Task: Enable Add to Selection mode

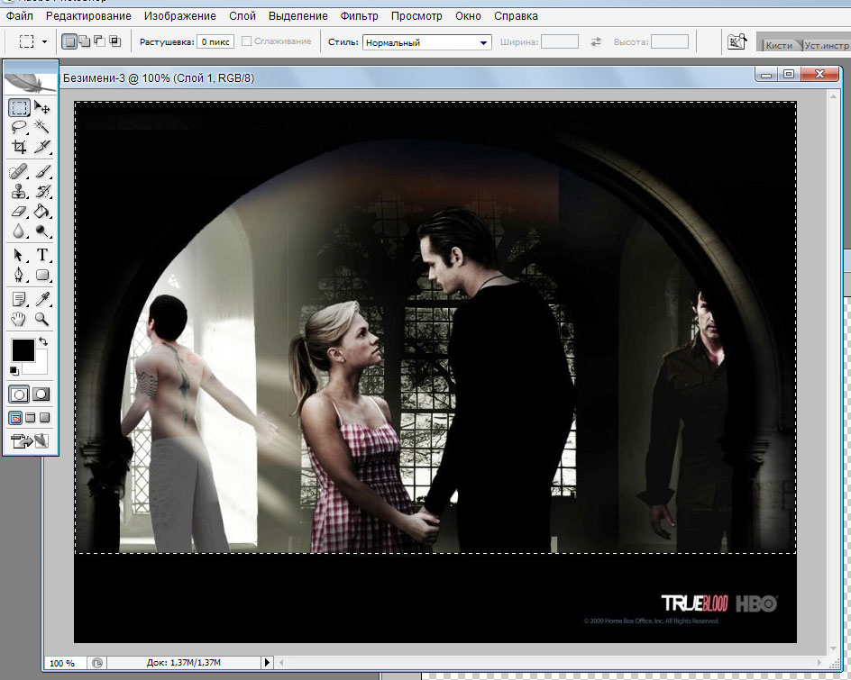Action: (x=85, y=41)
